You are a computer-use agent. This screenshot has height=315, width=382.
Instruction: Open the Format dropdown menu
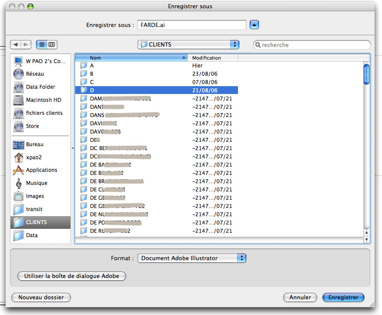192,258
